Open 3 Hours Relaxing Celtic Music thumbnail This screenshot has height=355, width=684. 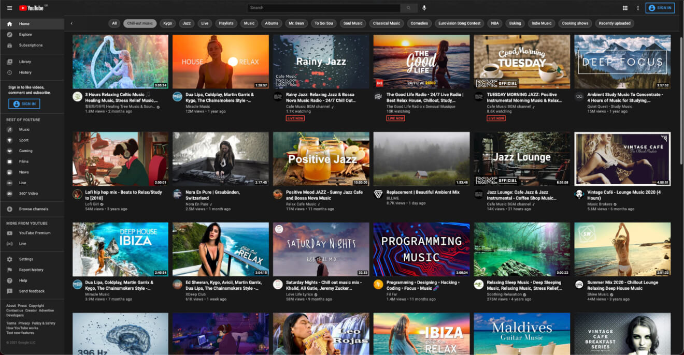[x=120, y=62]
